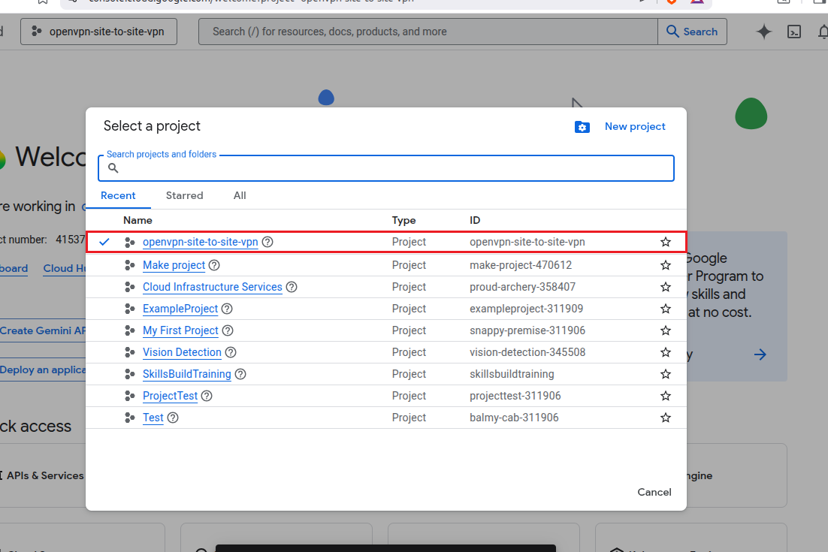Open the SkillsBuildTraining link
The width and height of the screenshot is (828, 552).
coord(187,374)
